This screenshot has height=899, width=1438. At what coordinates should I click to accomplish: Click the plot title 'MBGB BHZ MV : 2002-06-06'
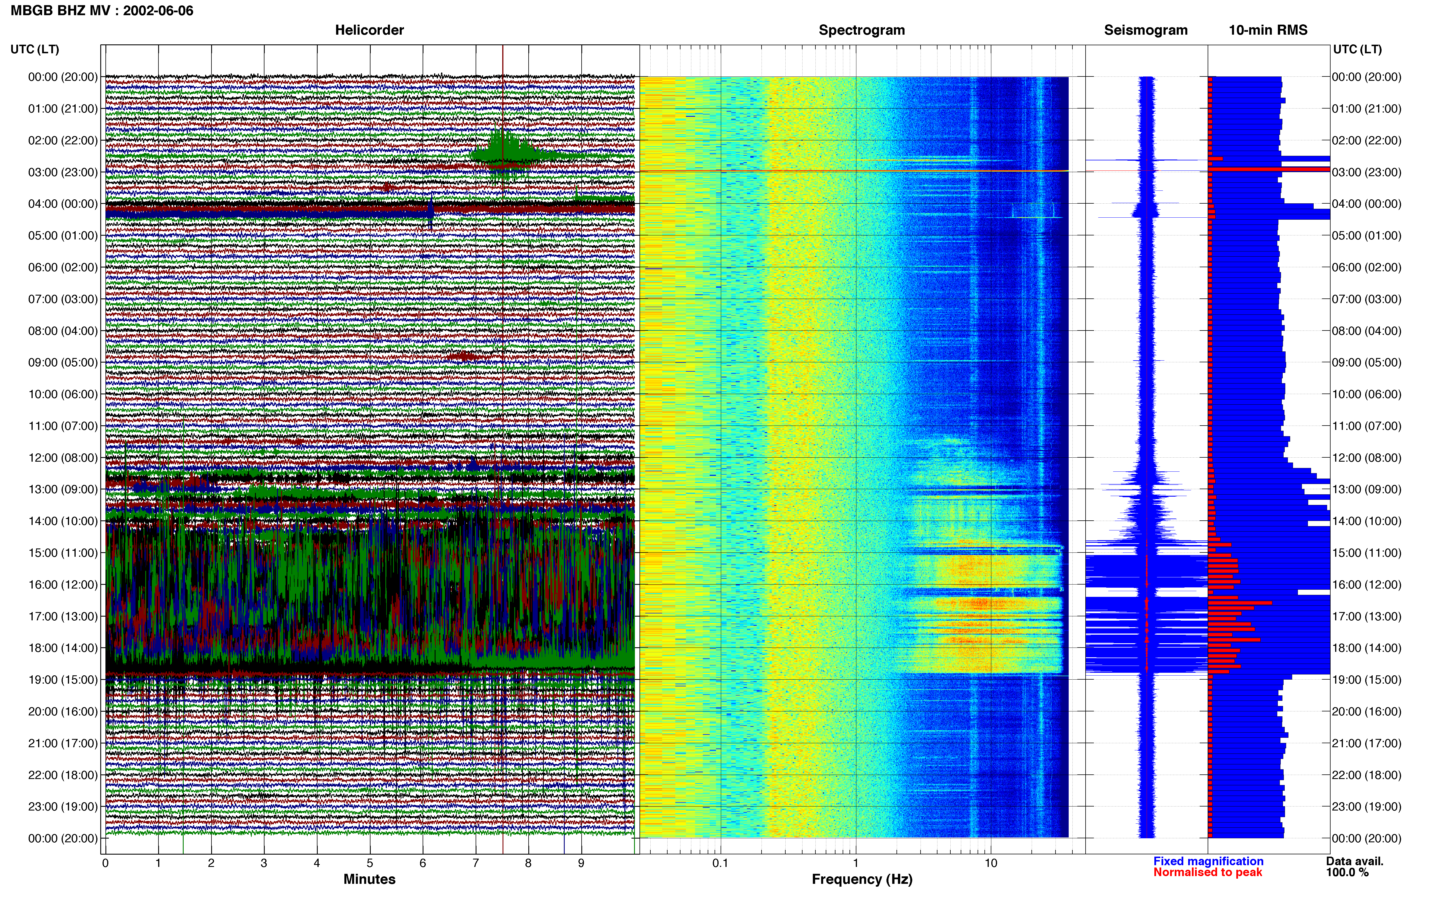(102, 11)
